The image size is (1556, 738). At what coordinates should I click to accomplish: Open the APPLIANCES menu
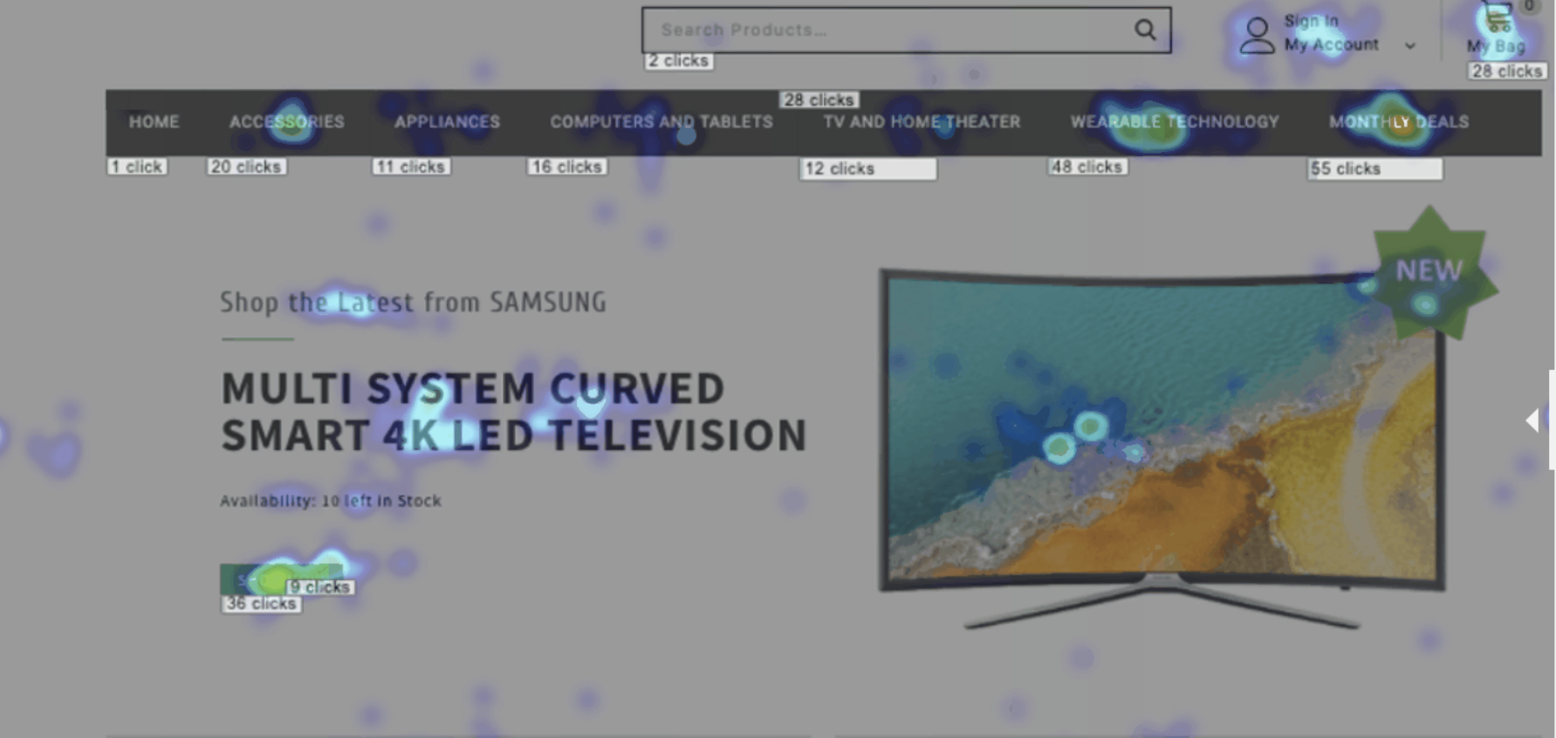[x=447, y=122]
